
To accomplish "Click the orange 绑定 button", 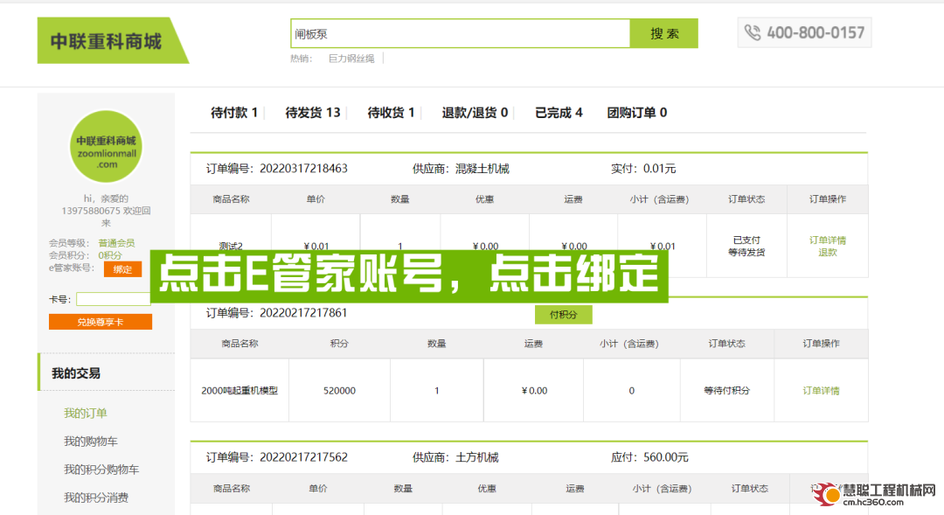I will pyautogui.click(x=123, y=269).
